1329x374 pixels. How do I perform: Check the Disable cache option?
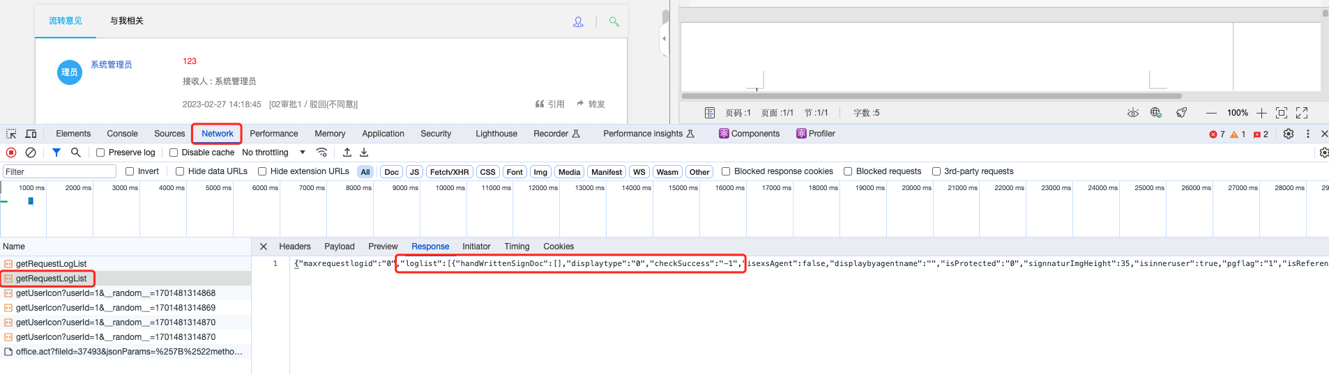(x=174, y=153)
